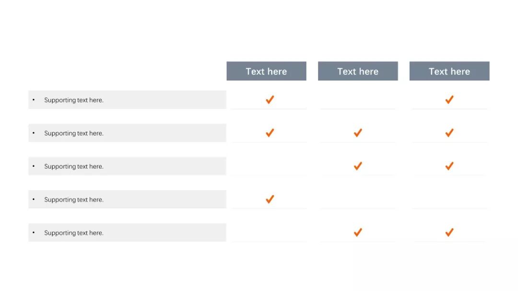Click the second "Supporting text here." row label

(74, 133)
